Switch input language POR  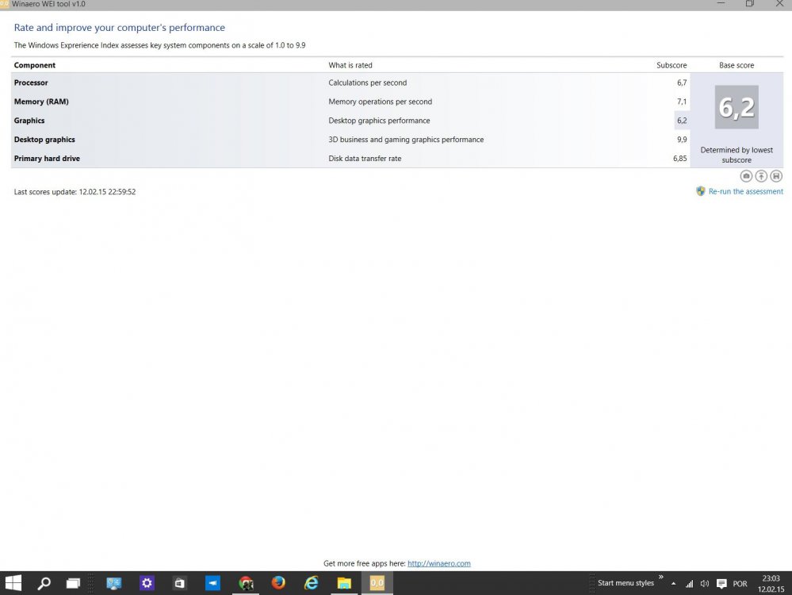point(740,584)
